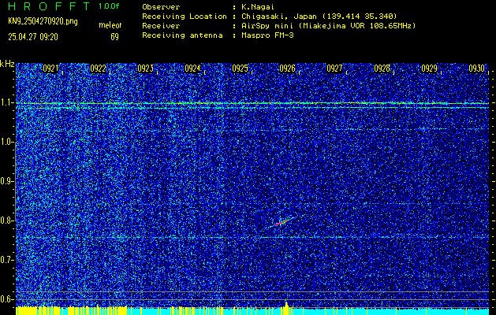This screenshot has width=496, height=315.
Task: Click the 'meteor' label above the count
Action: [x=110, y=25]
